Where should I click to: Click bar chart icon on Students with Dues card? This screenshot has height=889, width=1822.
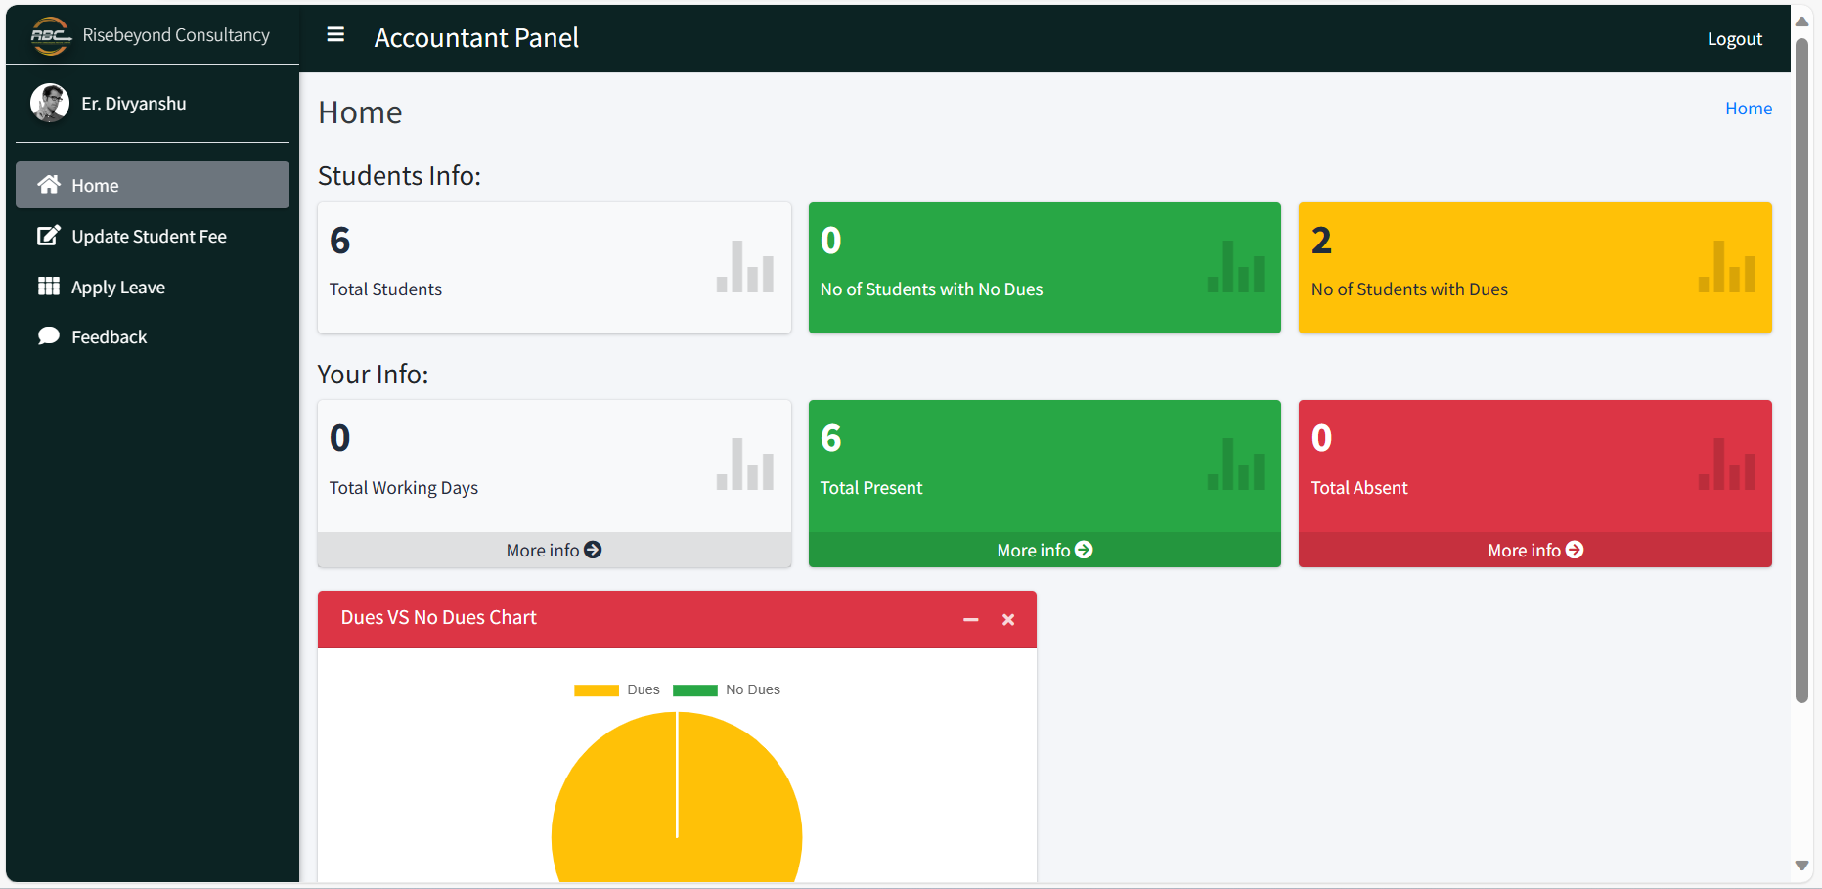1727,266
